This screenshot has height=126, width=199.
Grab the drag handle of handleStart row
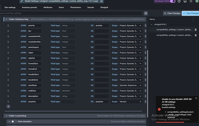pyautogui.click(x=8, y=75)
